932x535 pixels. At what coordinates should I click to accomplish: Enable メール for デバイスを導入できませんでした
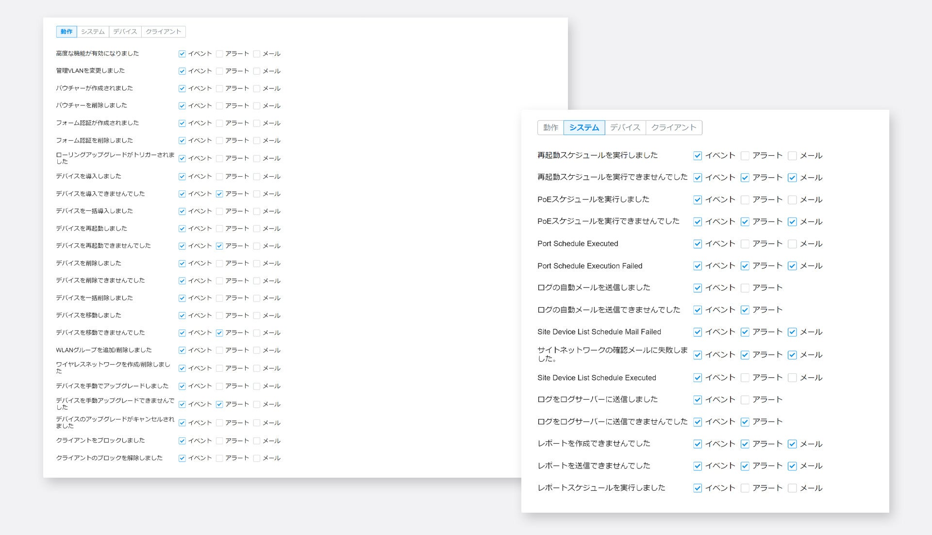257,194
